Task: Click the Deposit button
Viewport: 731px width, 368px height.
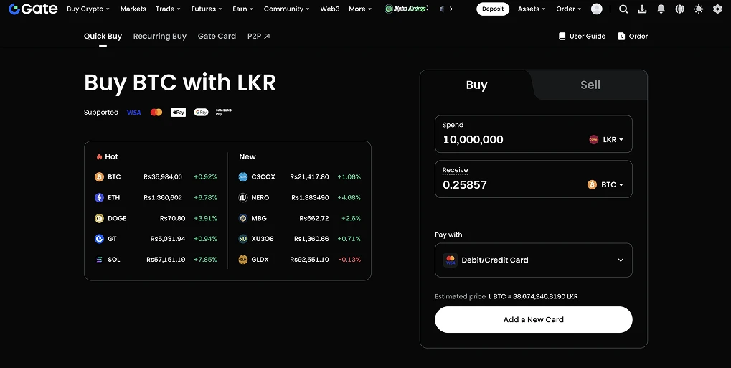Action: (493, 9)
